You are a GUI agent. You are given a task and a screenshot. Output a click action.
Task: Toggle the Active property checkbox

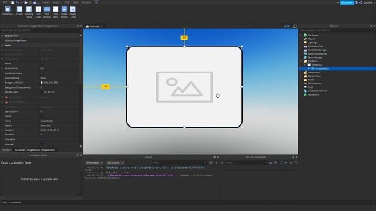tap(42, 64)
